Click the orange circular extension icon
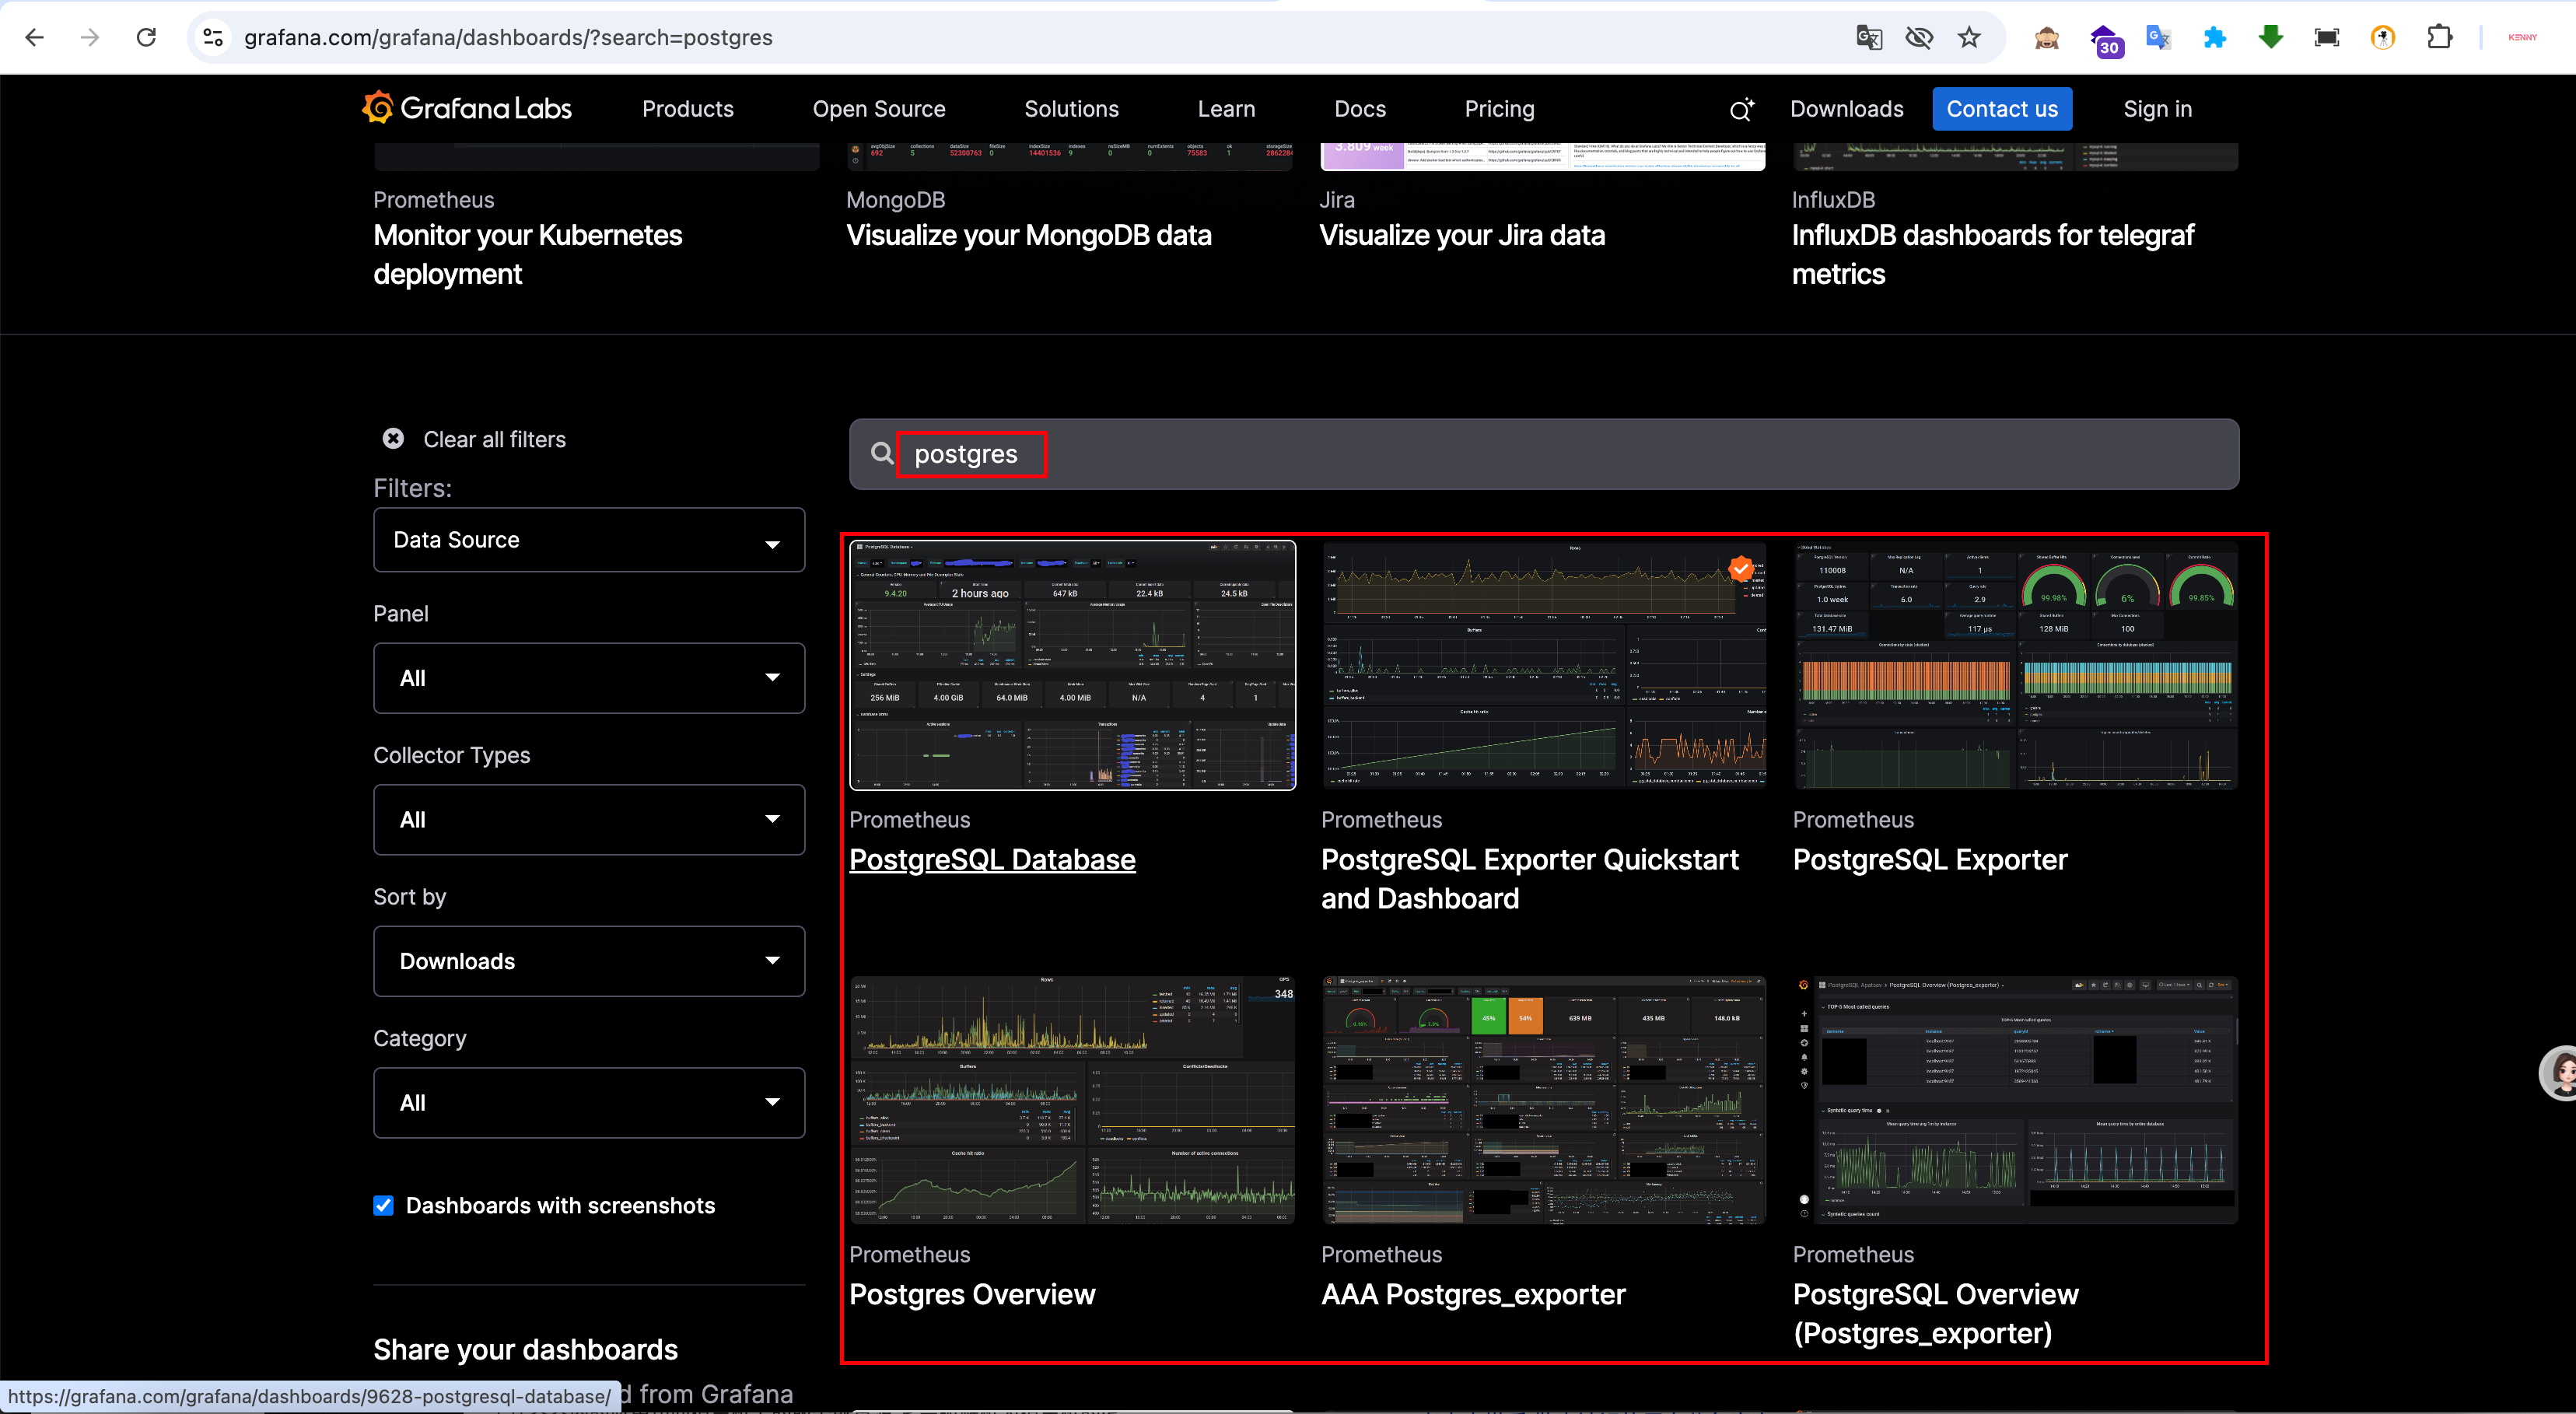The height and width of the screenshot is (1414, 2576). tap(2383, 38)
